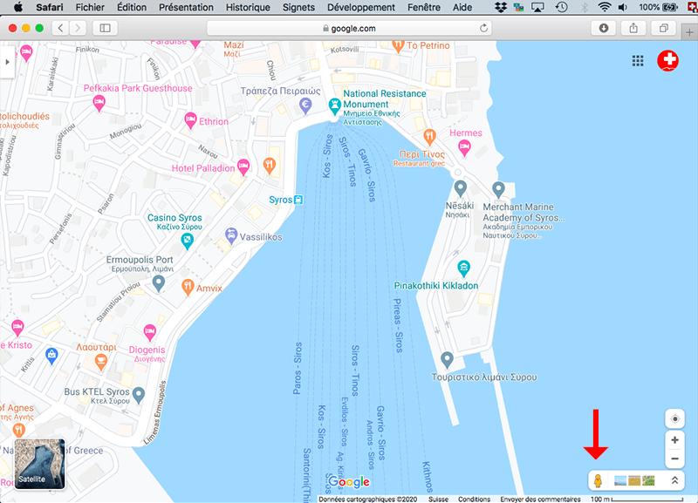Open the Présentation menu

pyautogui.click(x=186, y=7)
